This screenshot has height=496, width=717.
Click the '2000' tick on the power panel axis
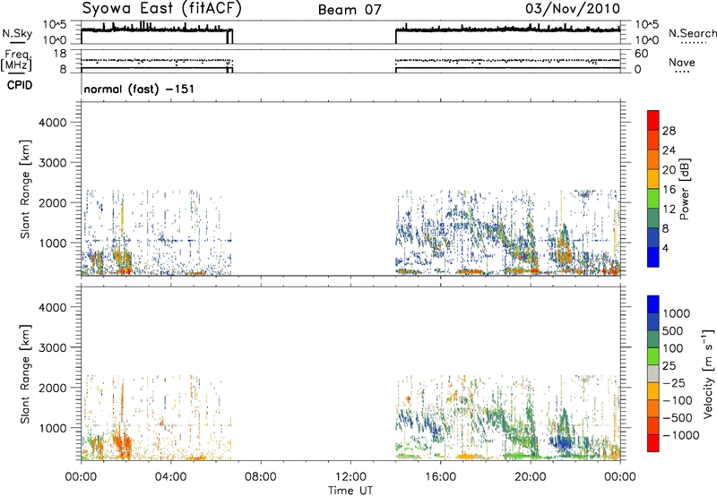[53, 202]
